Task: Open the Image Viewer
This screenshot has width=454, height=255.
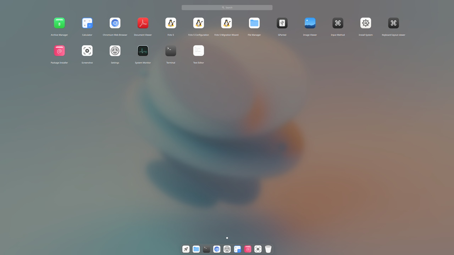Action: click(x=310, y=23)
